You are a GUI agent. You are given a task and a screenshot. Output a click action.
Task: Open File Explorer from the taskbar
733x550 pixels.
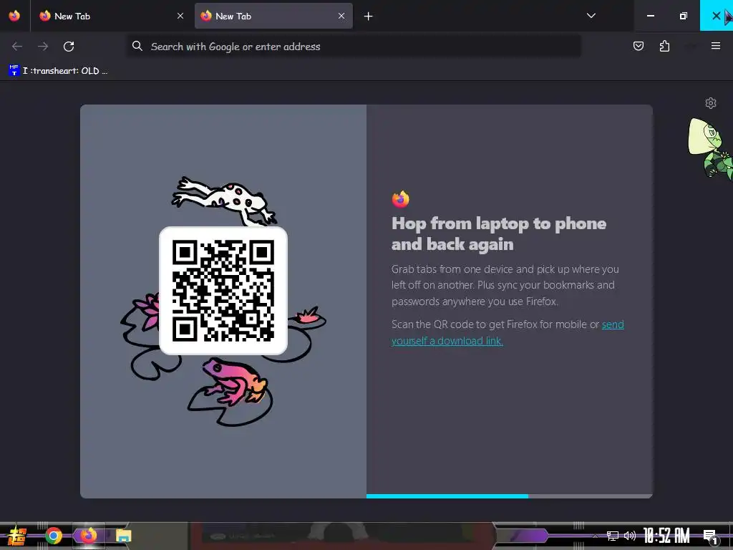point(123,536)
